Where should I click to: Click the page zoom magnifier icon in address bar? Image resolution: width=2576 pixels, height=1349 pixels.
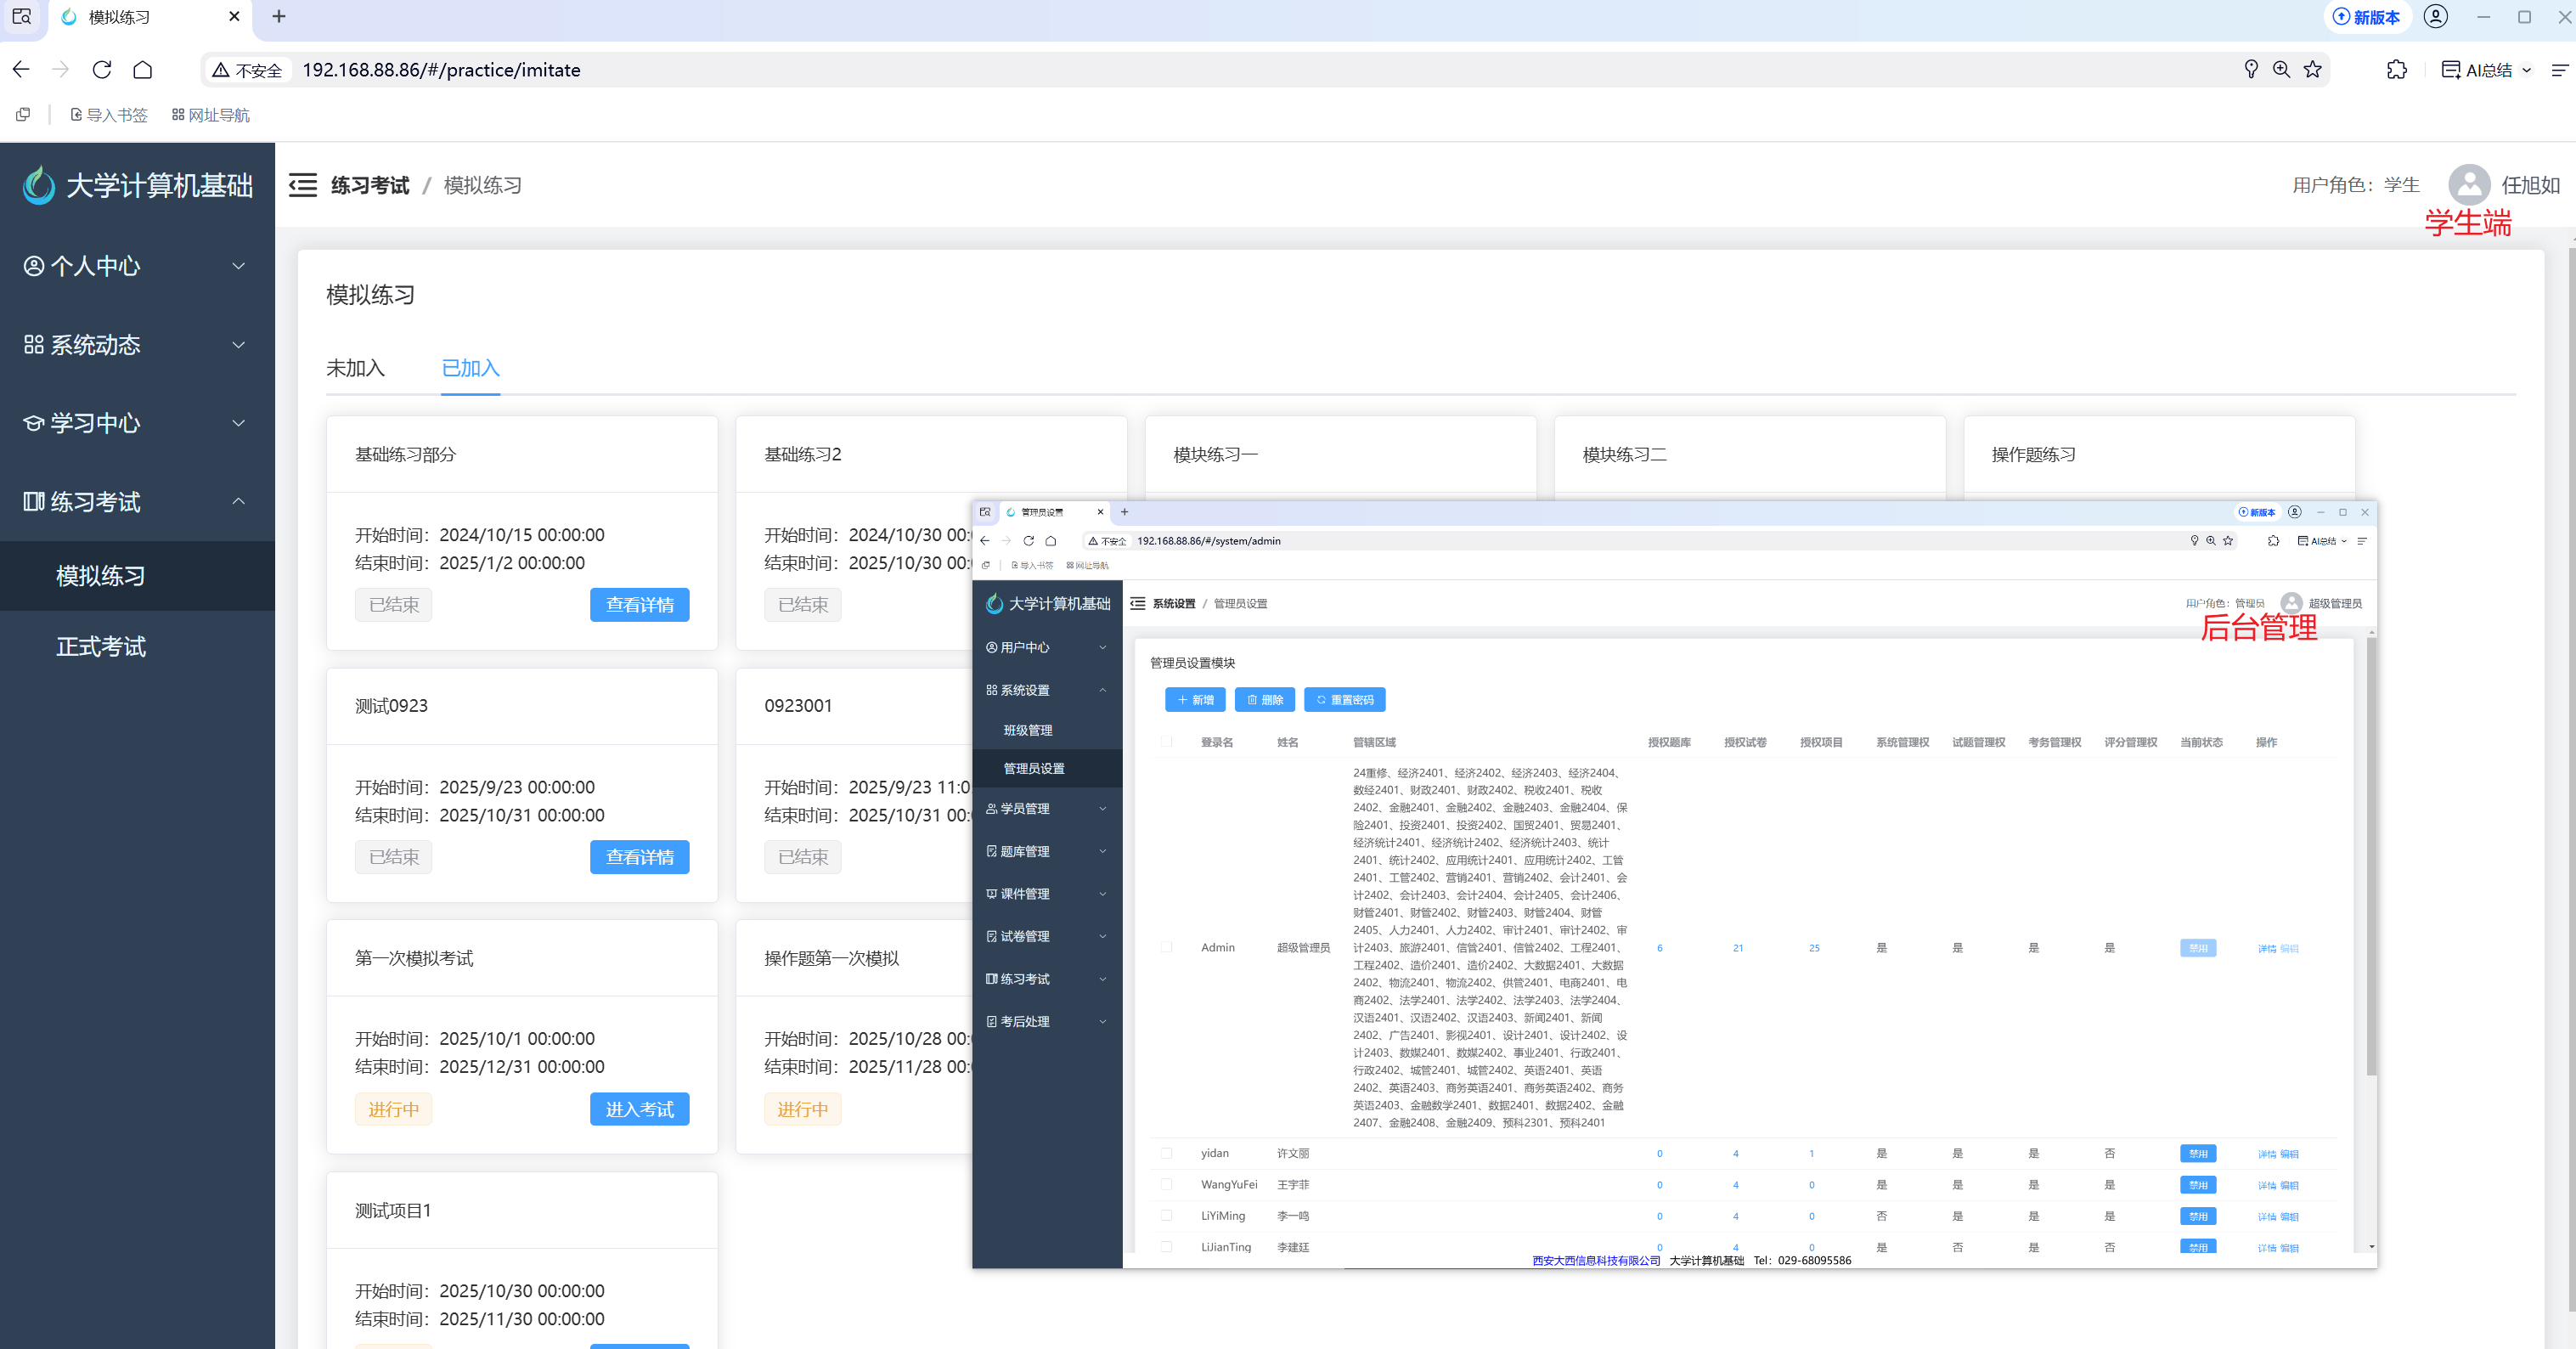click(2281, 69)
